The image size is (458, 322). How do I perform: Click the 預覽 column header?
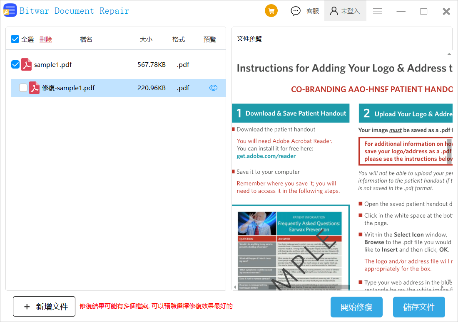(x=210, y=39)
